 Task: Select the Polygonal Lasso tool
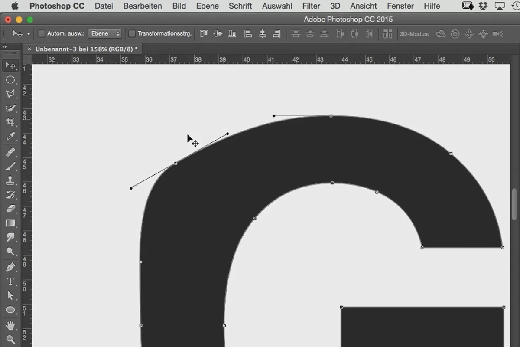click(10, 94)
